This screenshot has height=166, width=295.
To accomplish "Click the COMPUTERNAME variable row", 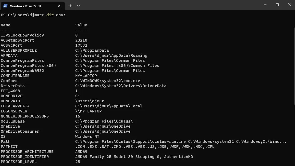I will (15, 76).
